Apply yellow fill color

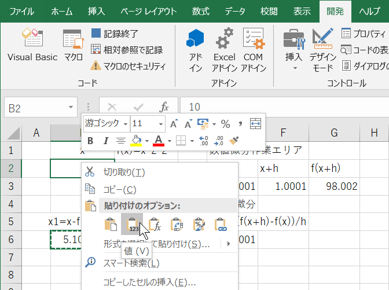click(x=136, y=141)
